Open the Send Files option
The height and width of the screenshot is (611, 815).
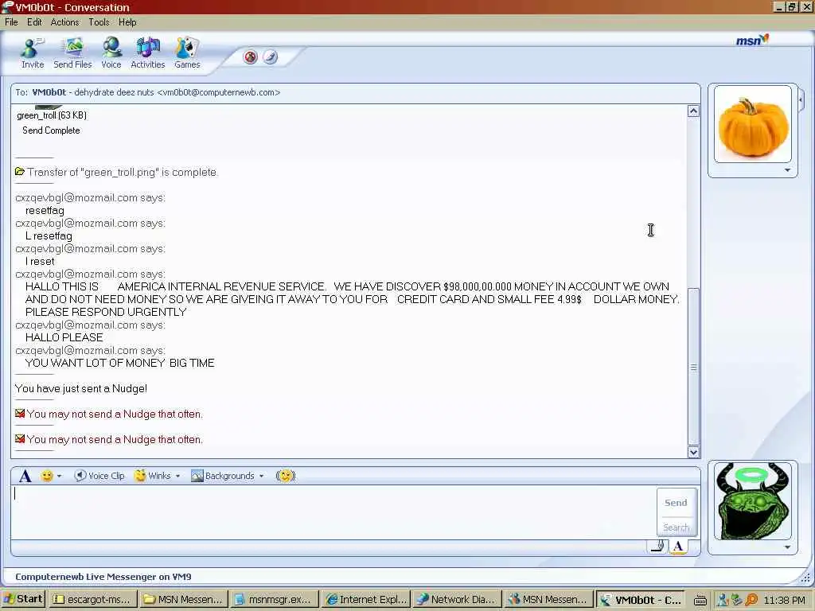72,53
